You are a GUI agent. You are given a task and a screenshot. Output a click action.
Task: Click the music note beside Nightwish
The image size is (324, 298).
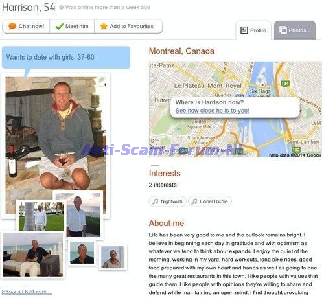[155, 201]
